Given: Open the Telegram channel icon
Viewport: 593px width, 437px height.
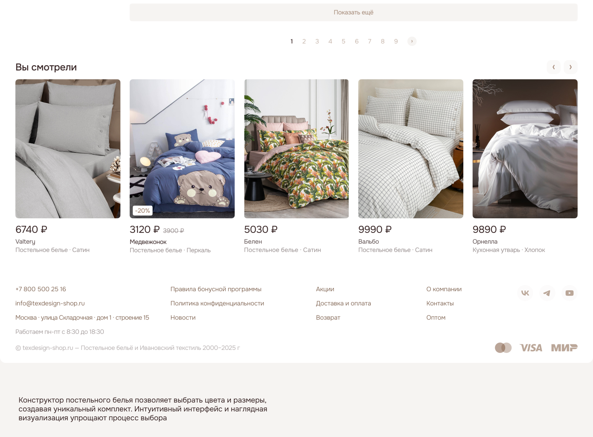Looking at the screenshot, I should tap(547, 293).
